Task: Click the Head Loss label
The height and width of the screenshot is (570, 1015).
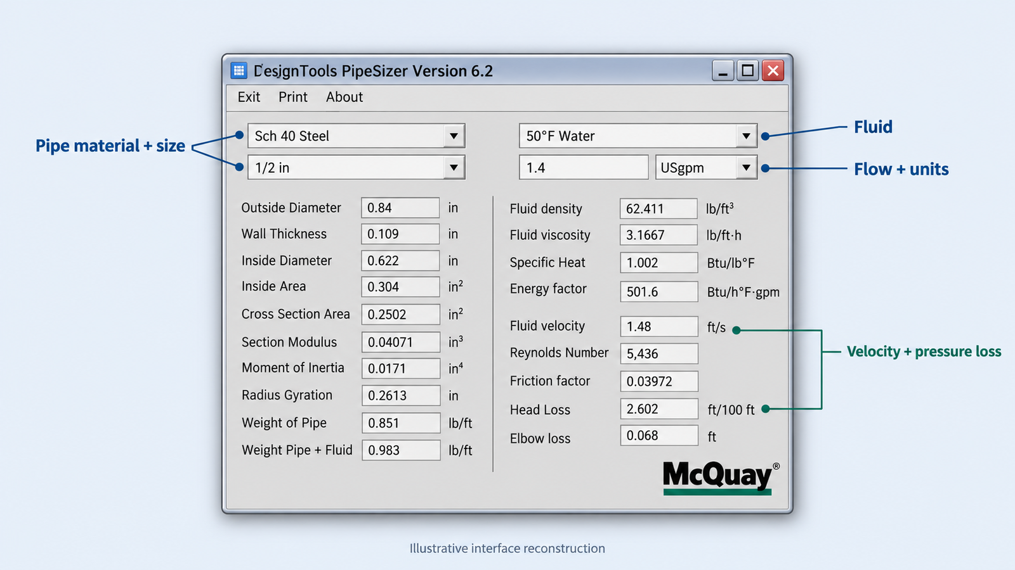Action: (540, 410)
